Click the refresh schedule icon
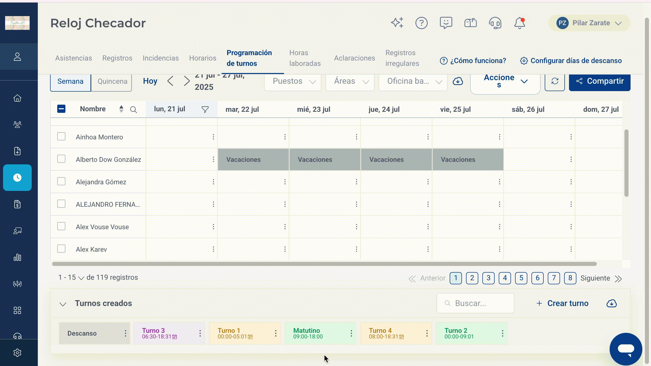The image size is (651, 366). click(554, 81)
